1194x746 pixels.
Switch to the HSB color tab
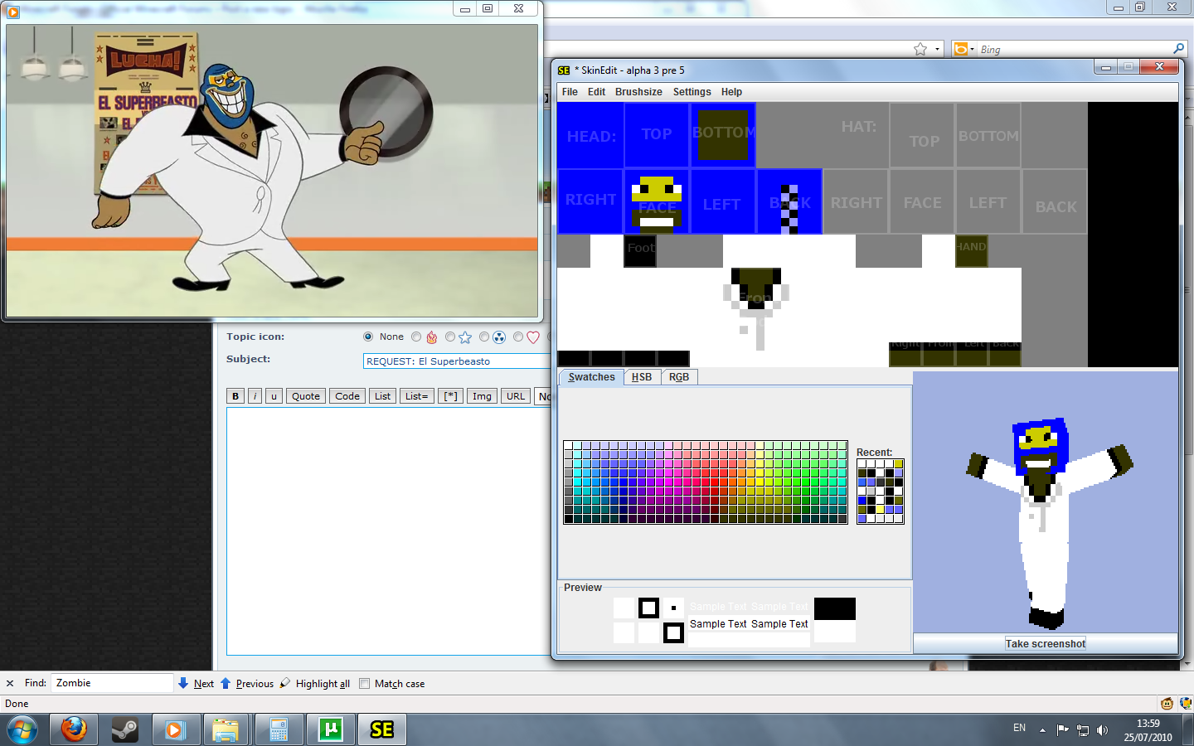tap(642, 377)
